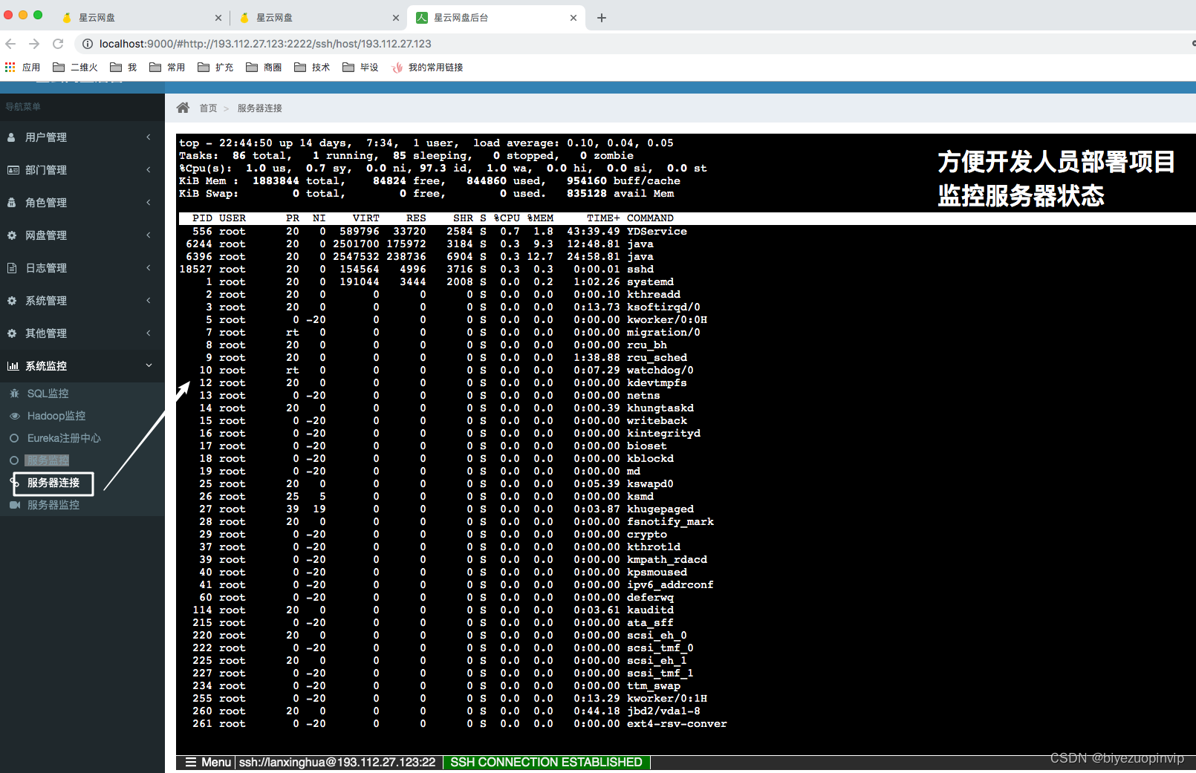Expand the 部门管理 menu chevron

tap(149, 170)
